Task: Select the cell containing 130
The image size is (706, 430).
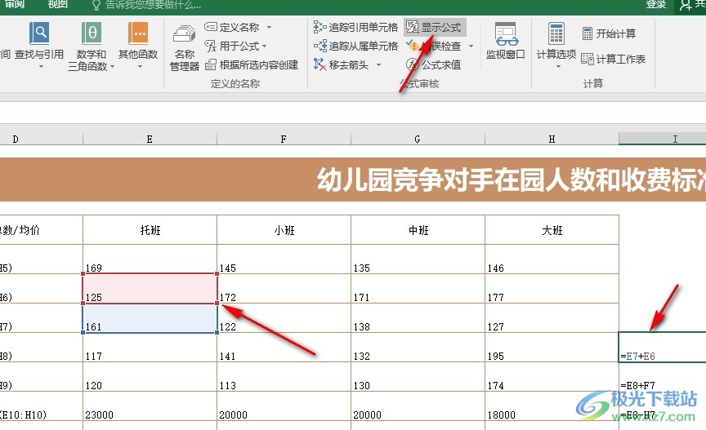Action: point(418,377)
